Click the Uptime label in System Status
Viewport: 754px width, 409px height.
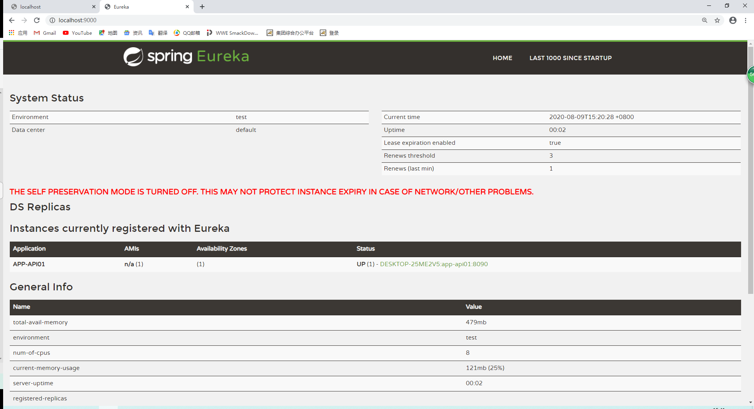[x=394, y=130]
